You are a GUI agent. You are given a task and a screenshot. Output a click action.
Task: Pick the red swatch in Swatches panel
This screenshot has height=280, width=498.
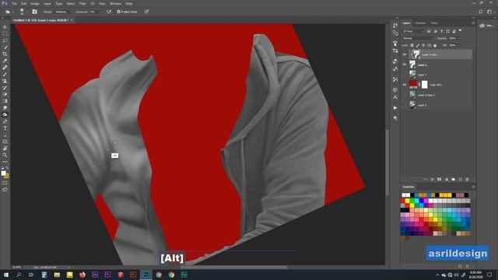[x=403, y=201]
